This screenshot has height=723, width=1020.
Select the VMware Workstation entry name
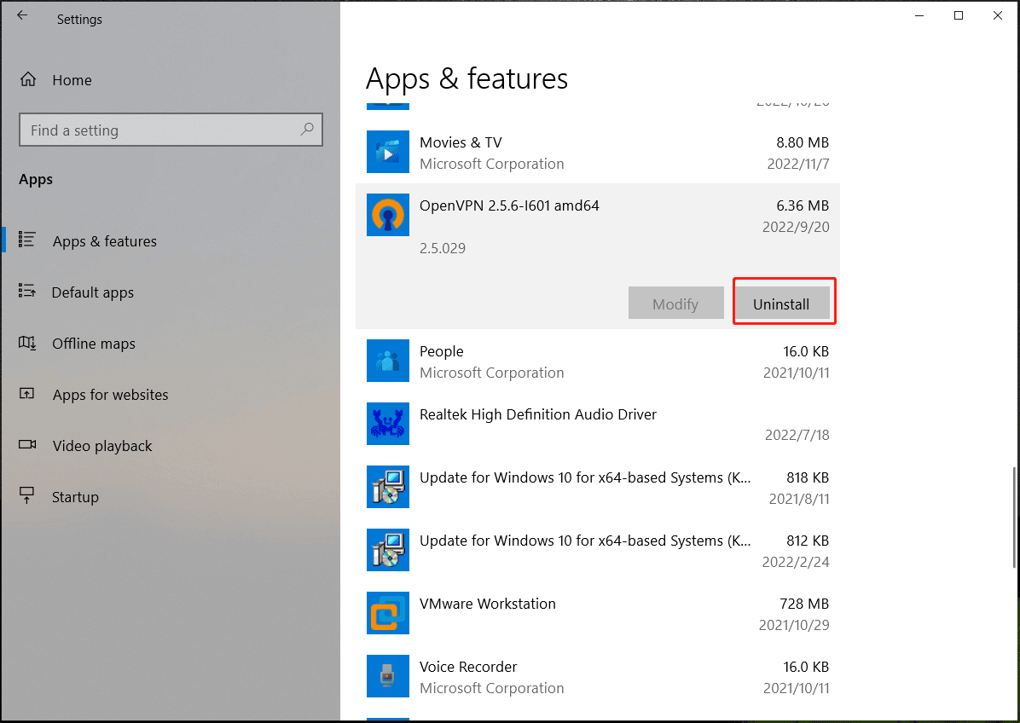[488, 604]
